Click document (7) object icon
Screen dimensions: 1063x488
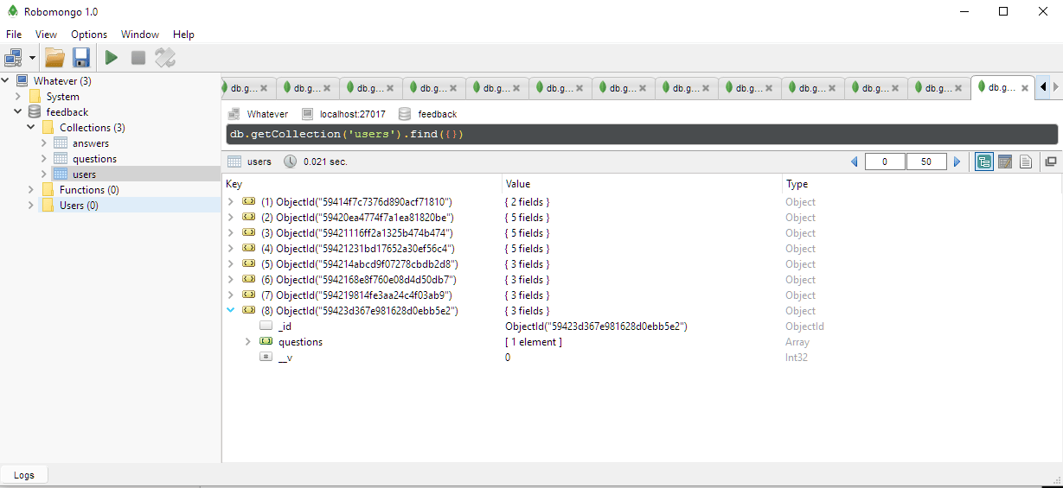(x=248, y=295)
